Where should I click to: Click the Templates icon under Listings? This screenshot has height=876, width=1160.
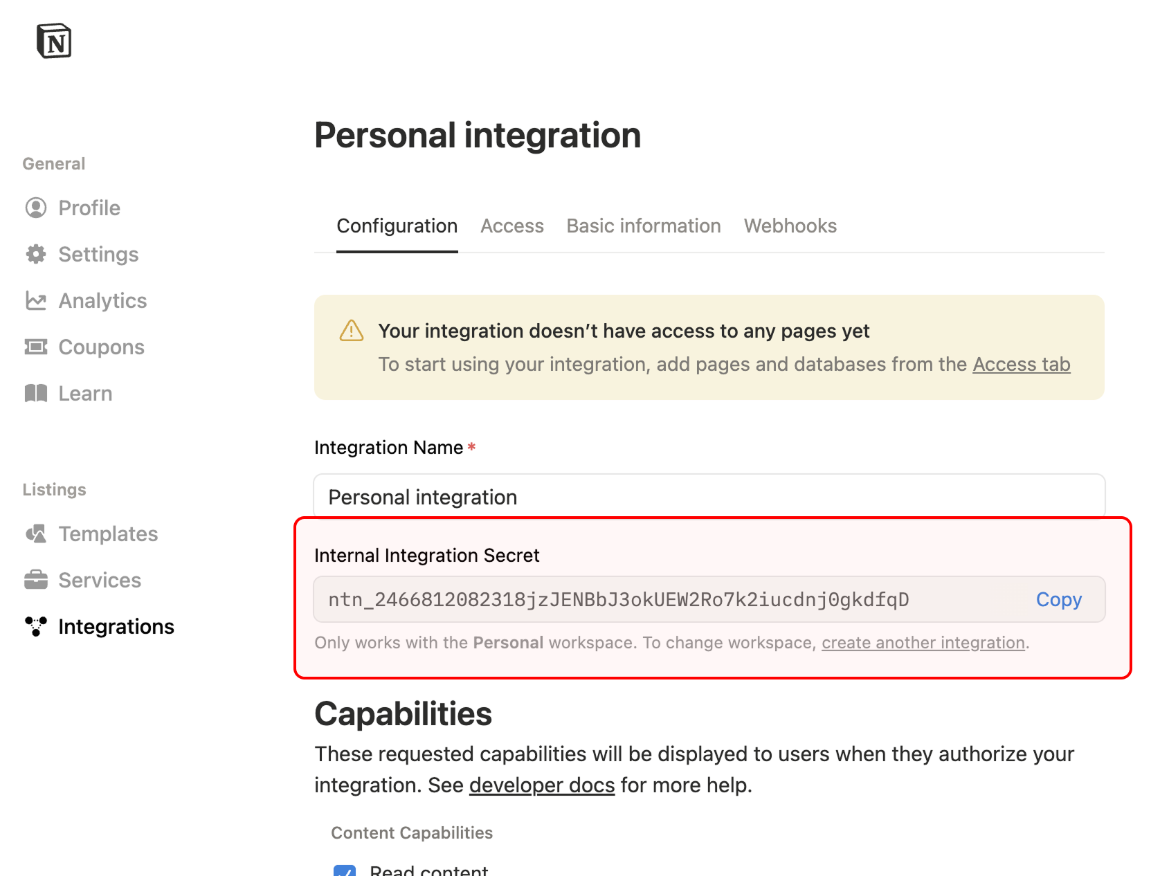(x=35, y=533)
